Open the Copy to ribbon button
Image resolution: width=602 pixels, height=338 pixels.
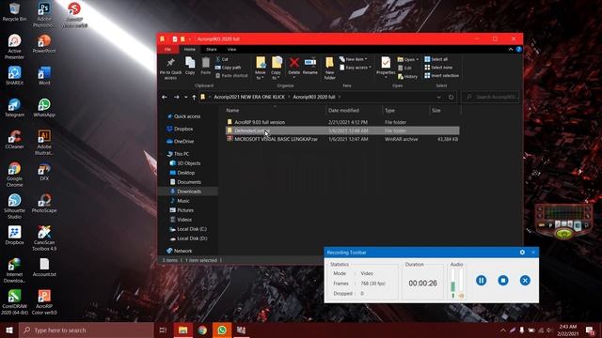coord(276,68)
